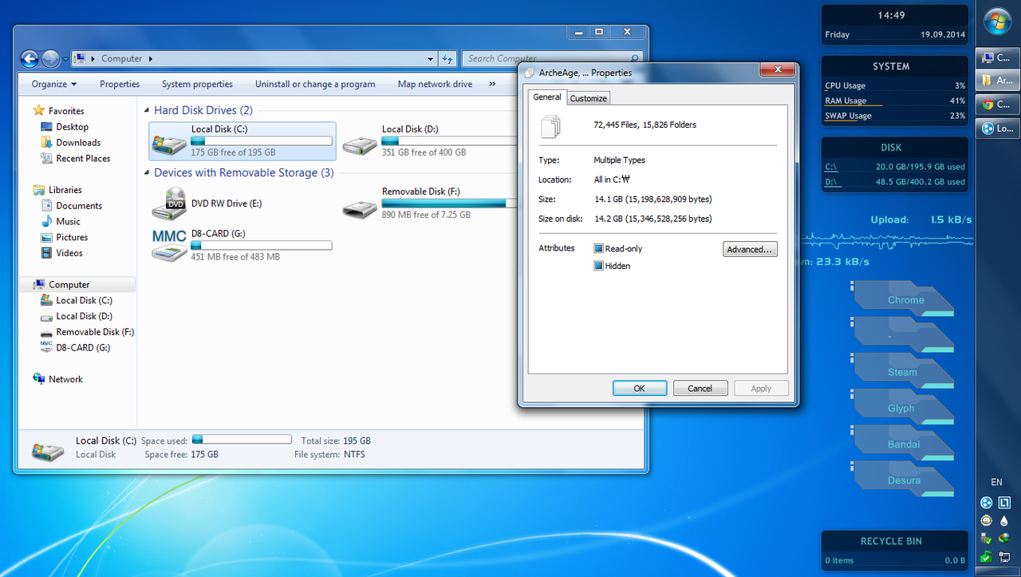
Task: Click the Desktop icon in Favorites
Action: pos(46,127)
